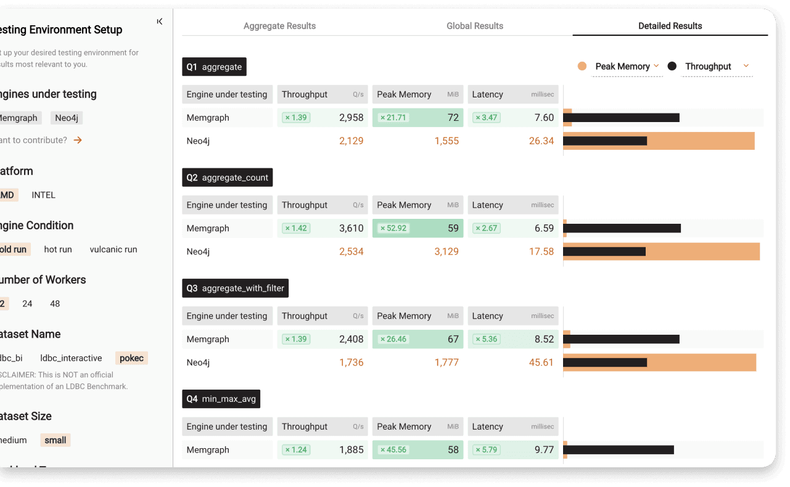The image size is (790, 487).
Task: Switch to the Global Results tab
Action: tap(475, 26)
